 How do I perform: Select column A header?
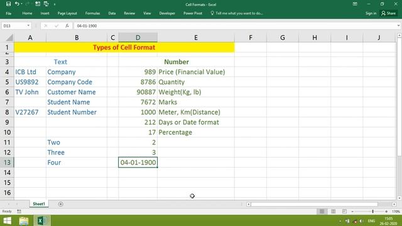point(30,38)
